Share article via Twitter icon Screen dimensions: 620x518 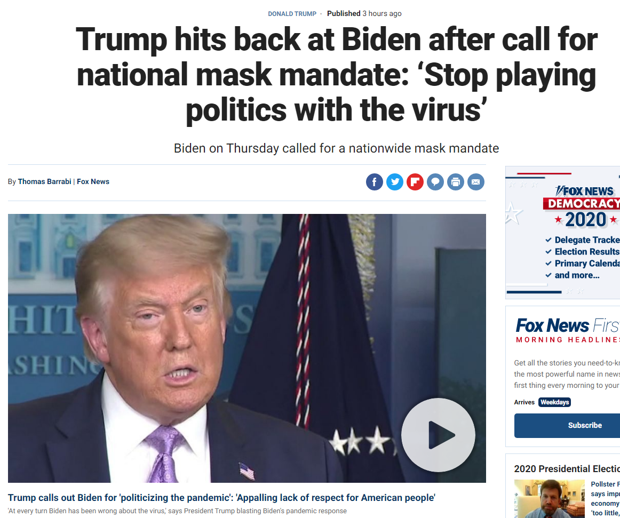(x=395, y=182)
